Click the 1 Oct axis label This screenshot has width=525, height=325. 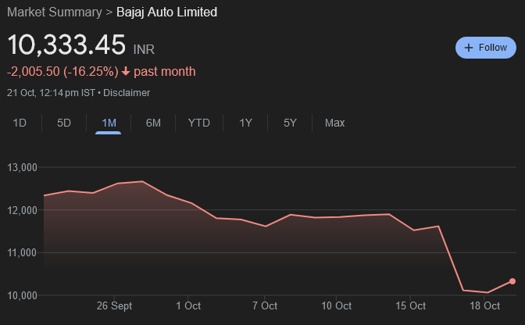point(188,305)
